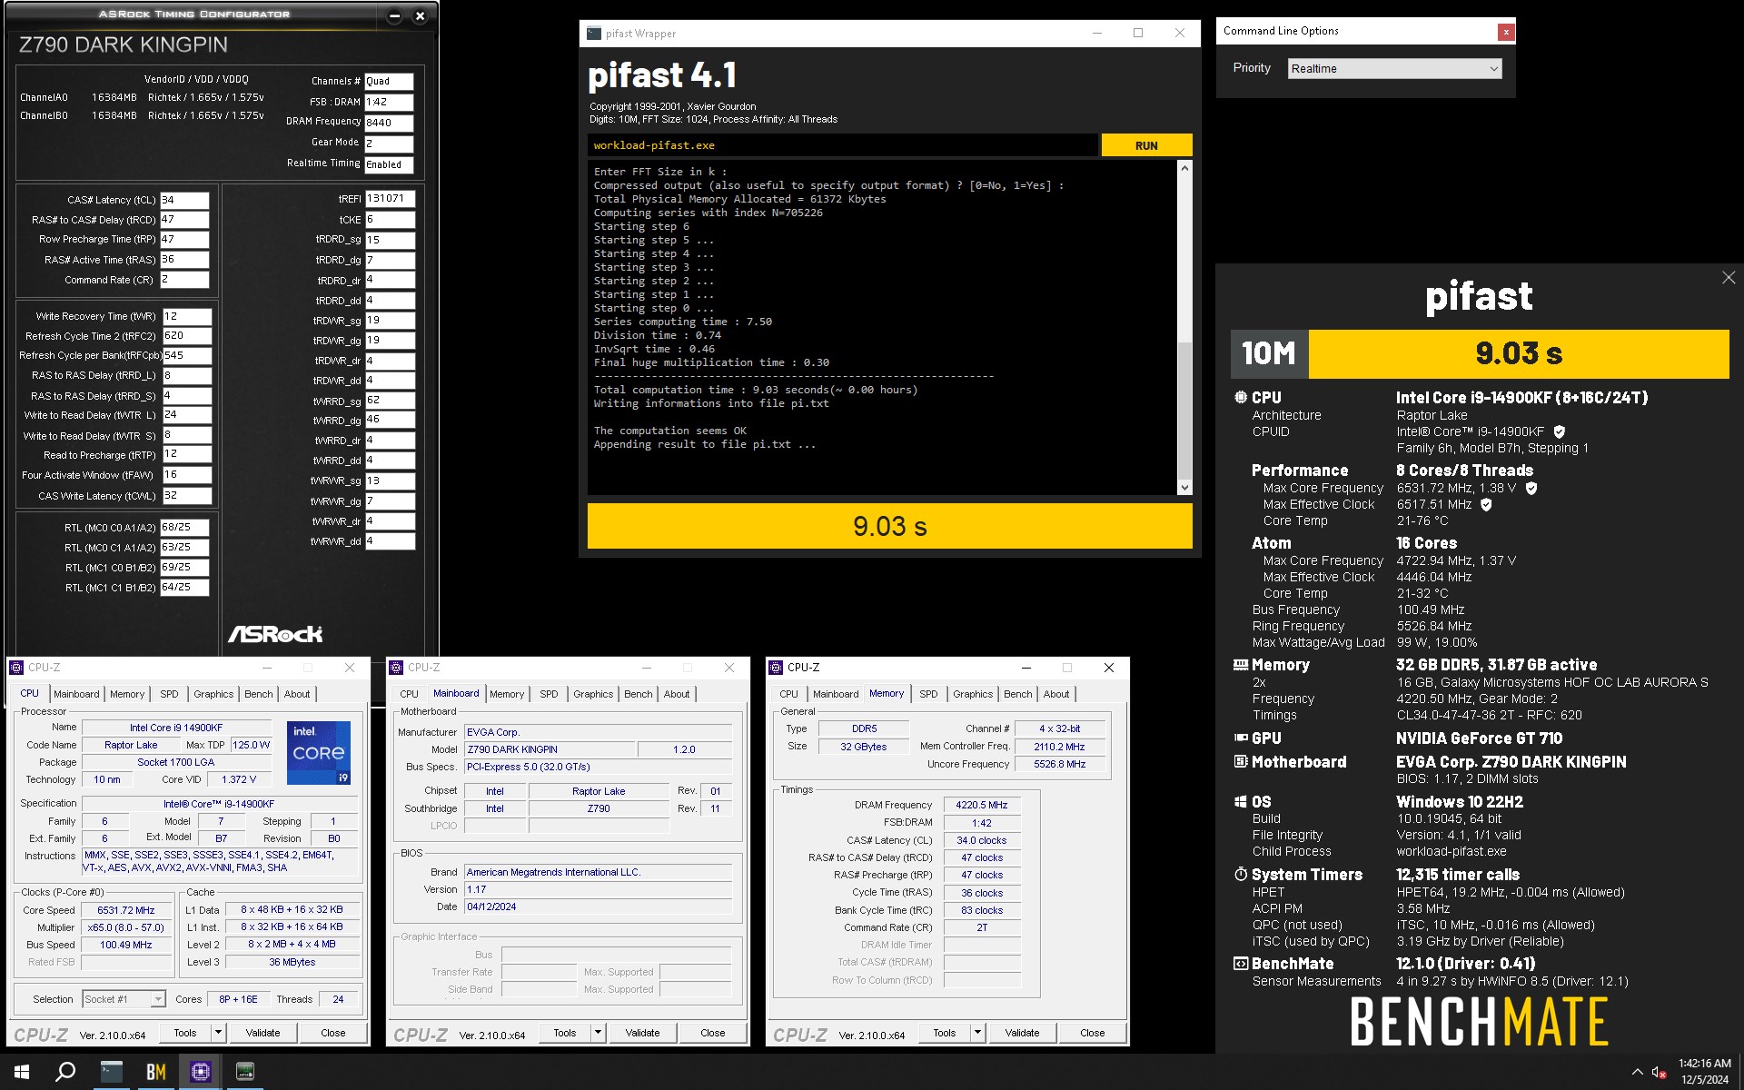The height and width of the screenshot is (1090, 1744).
Task: Close the BenchMate pifast result panel
Action: click(1728, 278)
